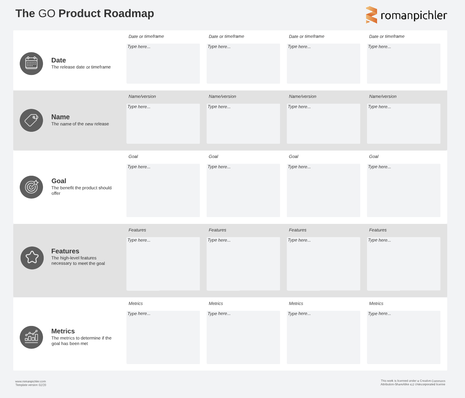Click the first Name/version text field

pos(163,124)
